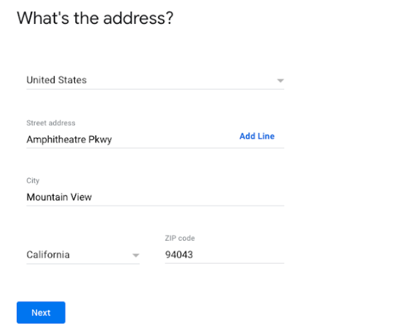Click the "Street address" field label
The width and height of the screenshot is (400, 334).
point(51,123)
